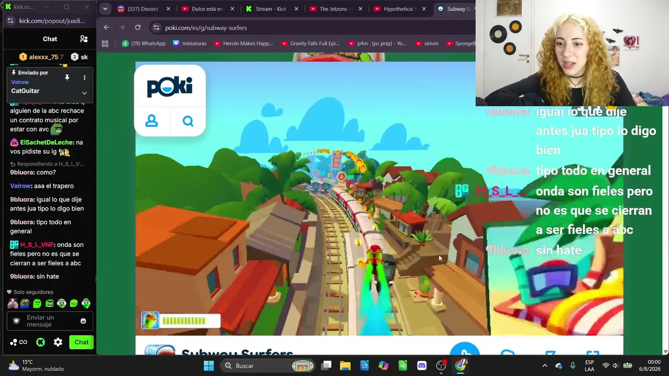The height and width of the screenshot is (376, 669).
Task: Select the Subway Surfers tab
Action: [x=455, y=9]
